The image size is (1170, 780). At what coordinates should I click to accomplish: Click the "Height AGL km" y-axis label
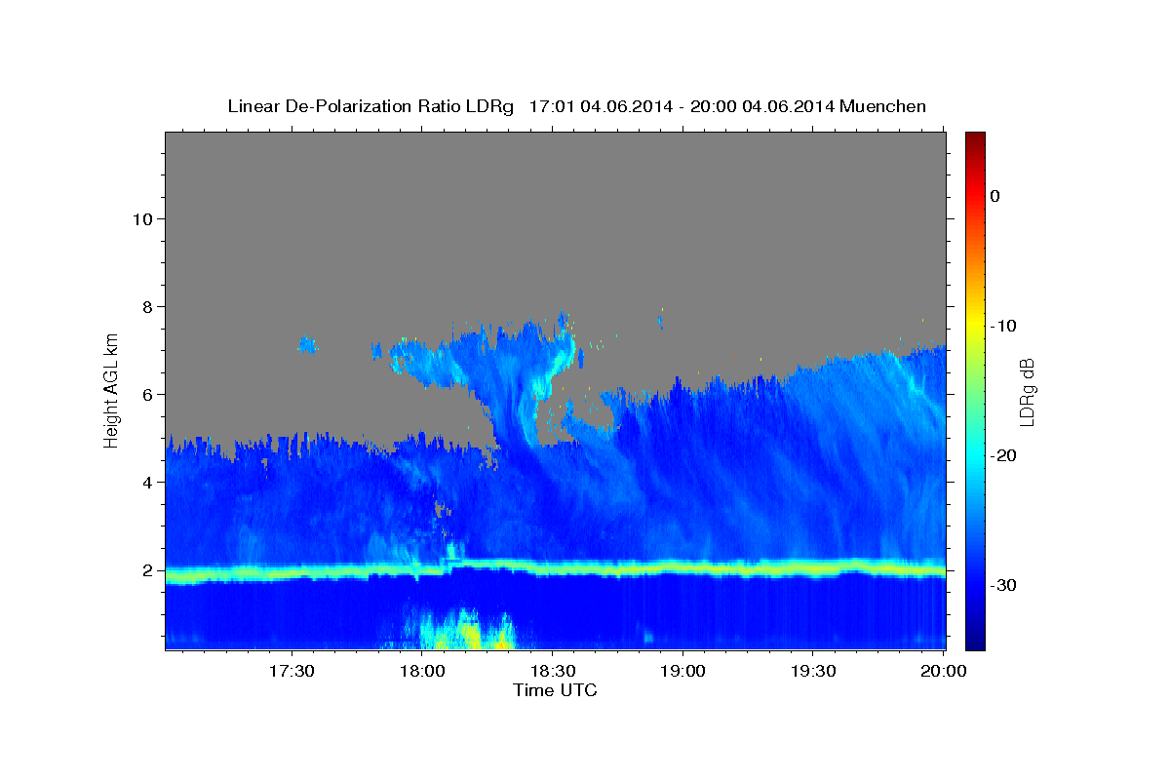[112, 389]
